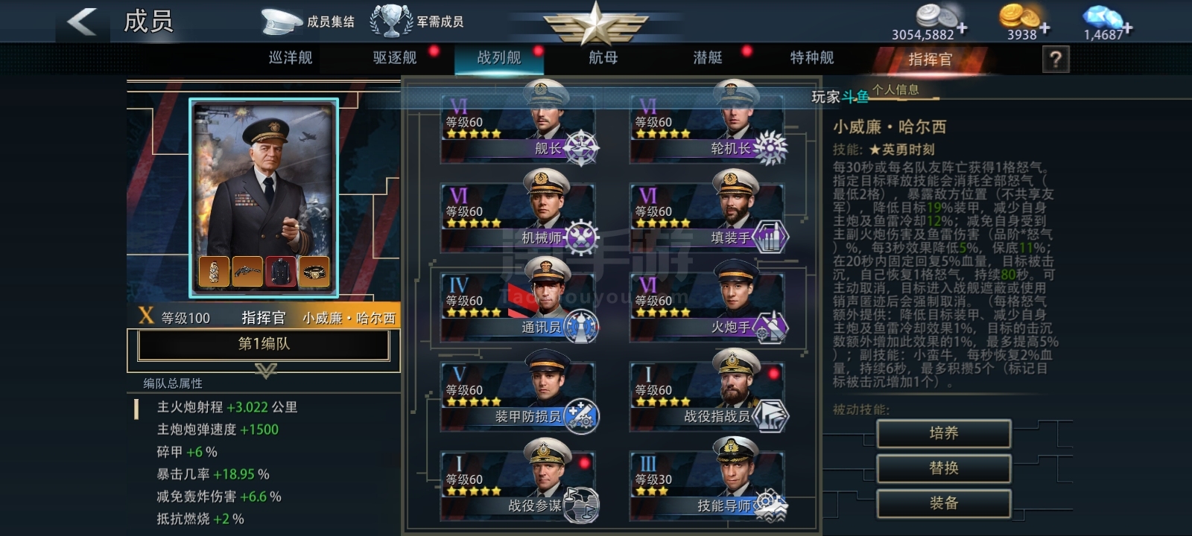Add silver coins with plus icon

tap(963, 28)
